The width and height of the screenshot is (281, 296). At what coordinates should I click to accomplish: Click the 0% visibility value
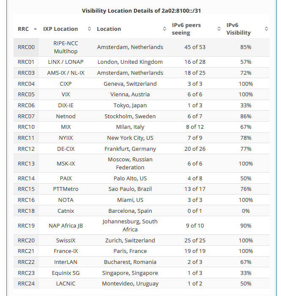click(245, 211)
